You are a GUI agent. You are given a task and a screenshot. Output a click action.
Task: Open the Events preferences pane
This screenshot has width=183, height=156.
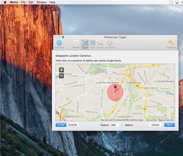click(100, 44)
